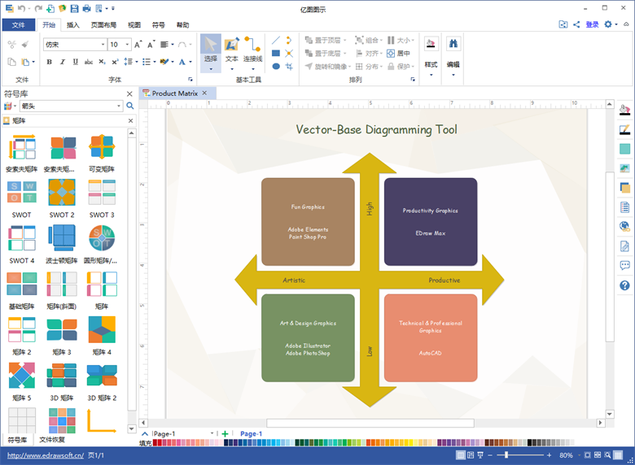Open the 样式 (Style) gallery

[431, 56]
